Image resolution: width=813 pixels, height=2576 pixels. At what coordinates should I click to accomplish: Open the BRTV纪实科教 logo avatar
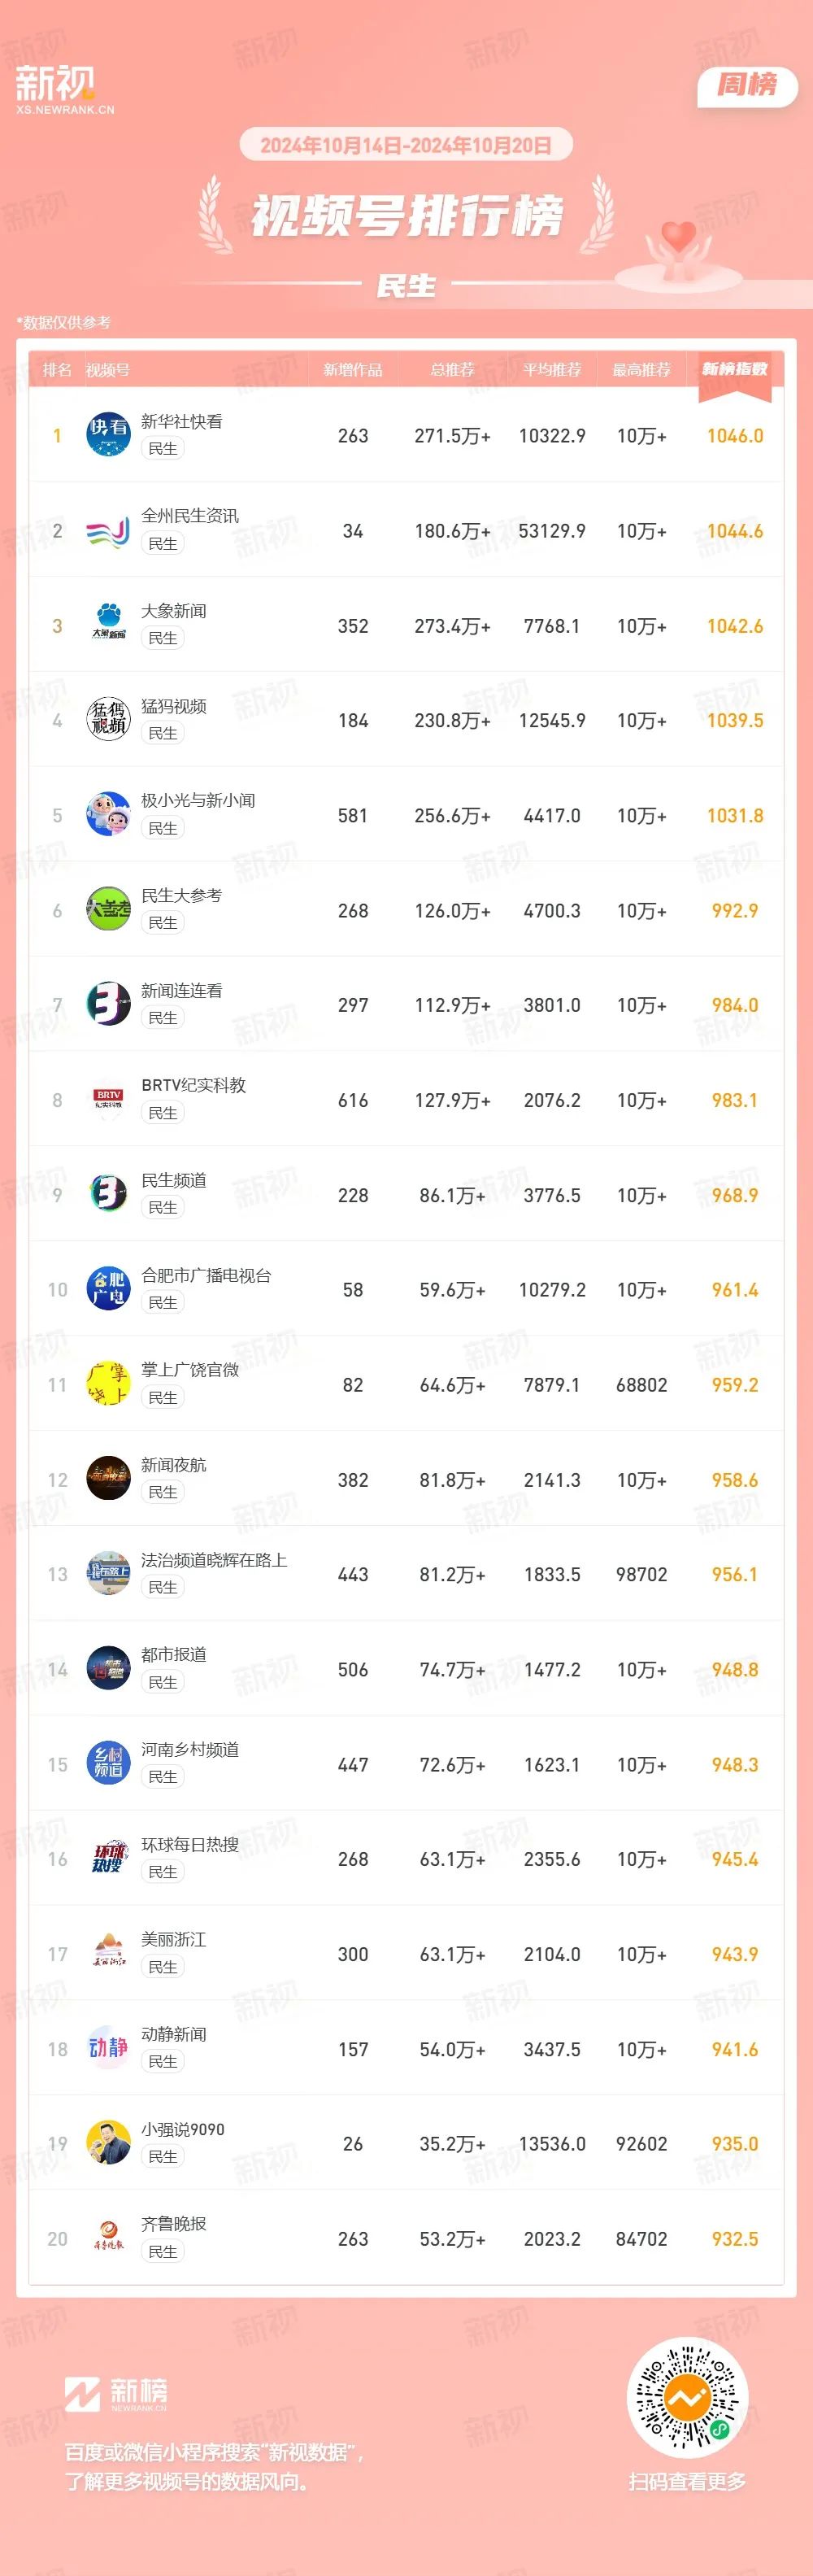(x=108, y=1100)
